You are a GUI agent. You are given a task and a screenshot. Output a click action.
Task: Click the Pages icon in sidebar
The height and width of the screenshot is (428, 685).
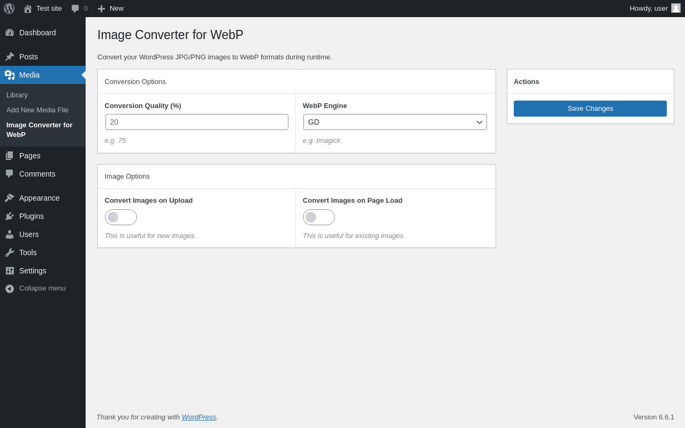tap(10, 156)
